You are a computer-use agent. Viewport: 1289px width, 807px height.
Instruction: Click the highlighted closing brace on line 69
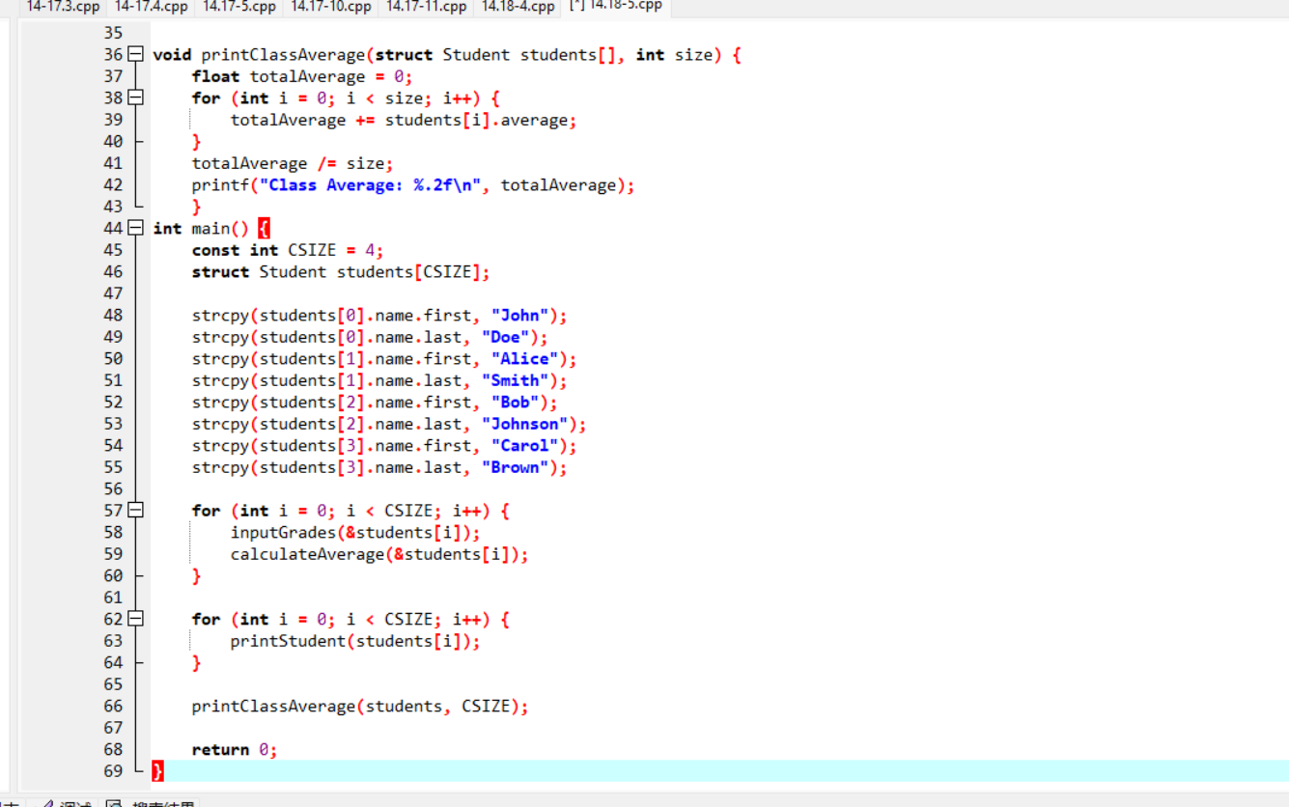coord(158,771)
